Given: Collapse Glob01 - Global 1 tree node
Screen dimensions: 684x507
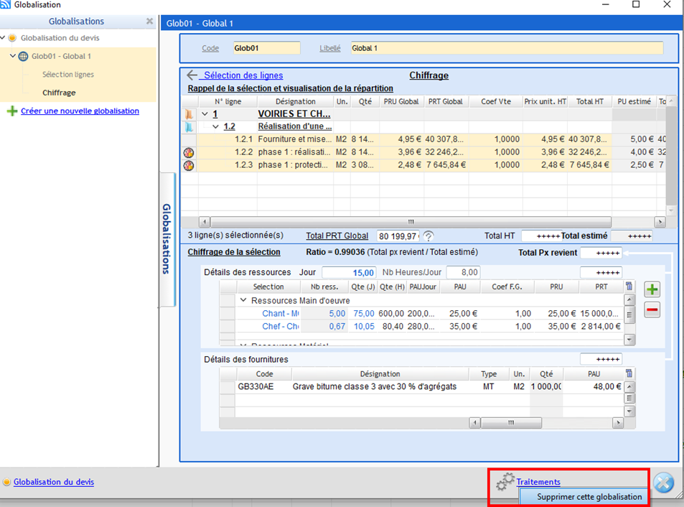Looking at the screenshot, I should click(x=13, y=57).
